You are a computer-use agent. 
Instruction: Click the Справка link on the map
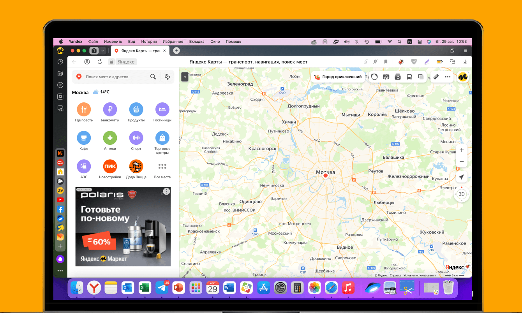(x=396, y=275)
